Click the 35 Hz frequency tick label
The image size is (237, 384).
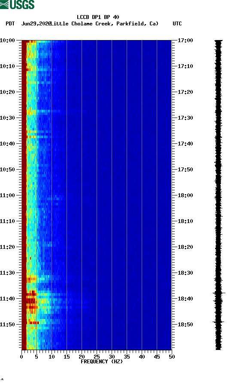127,357
